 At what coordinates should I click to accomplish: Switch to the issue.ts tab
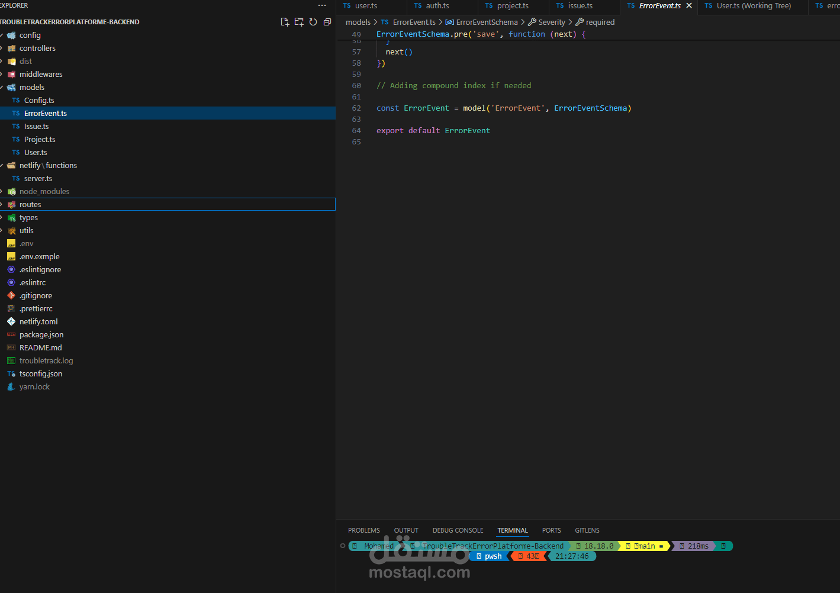(580, 5)
